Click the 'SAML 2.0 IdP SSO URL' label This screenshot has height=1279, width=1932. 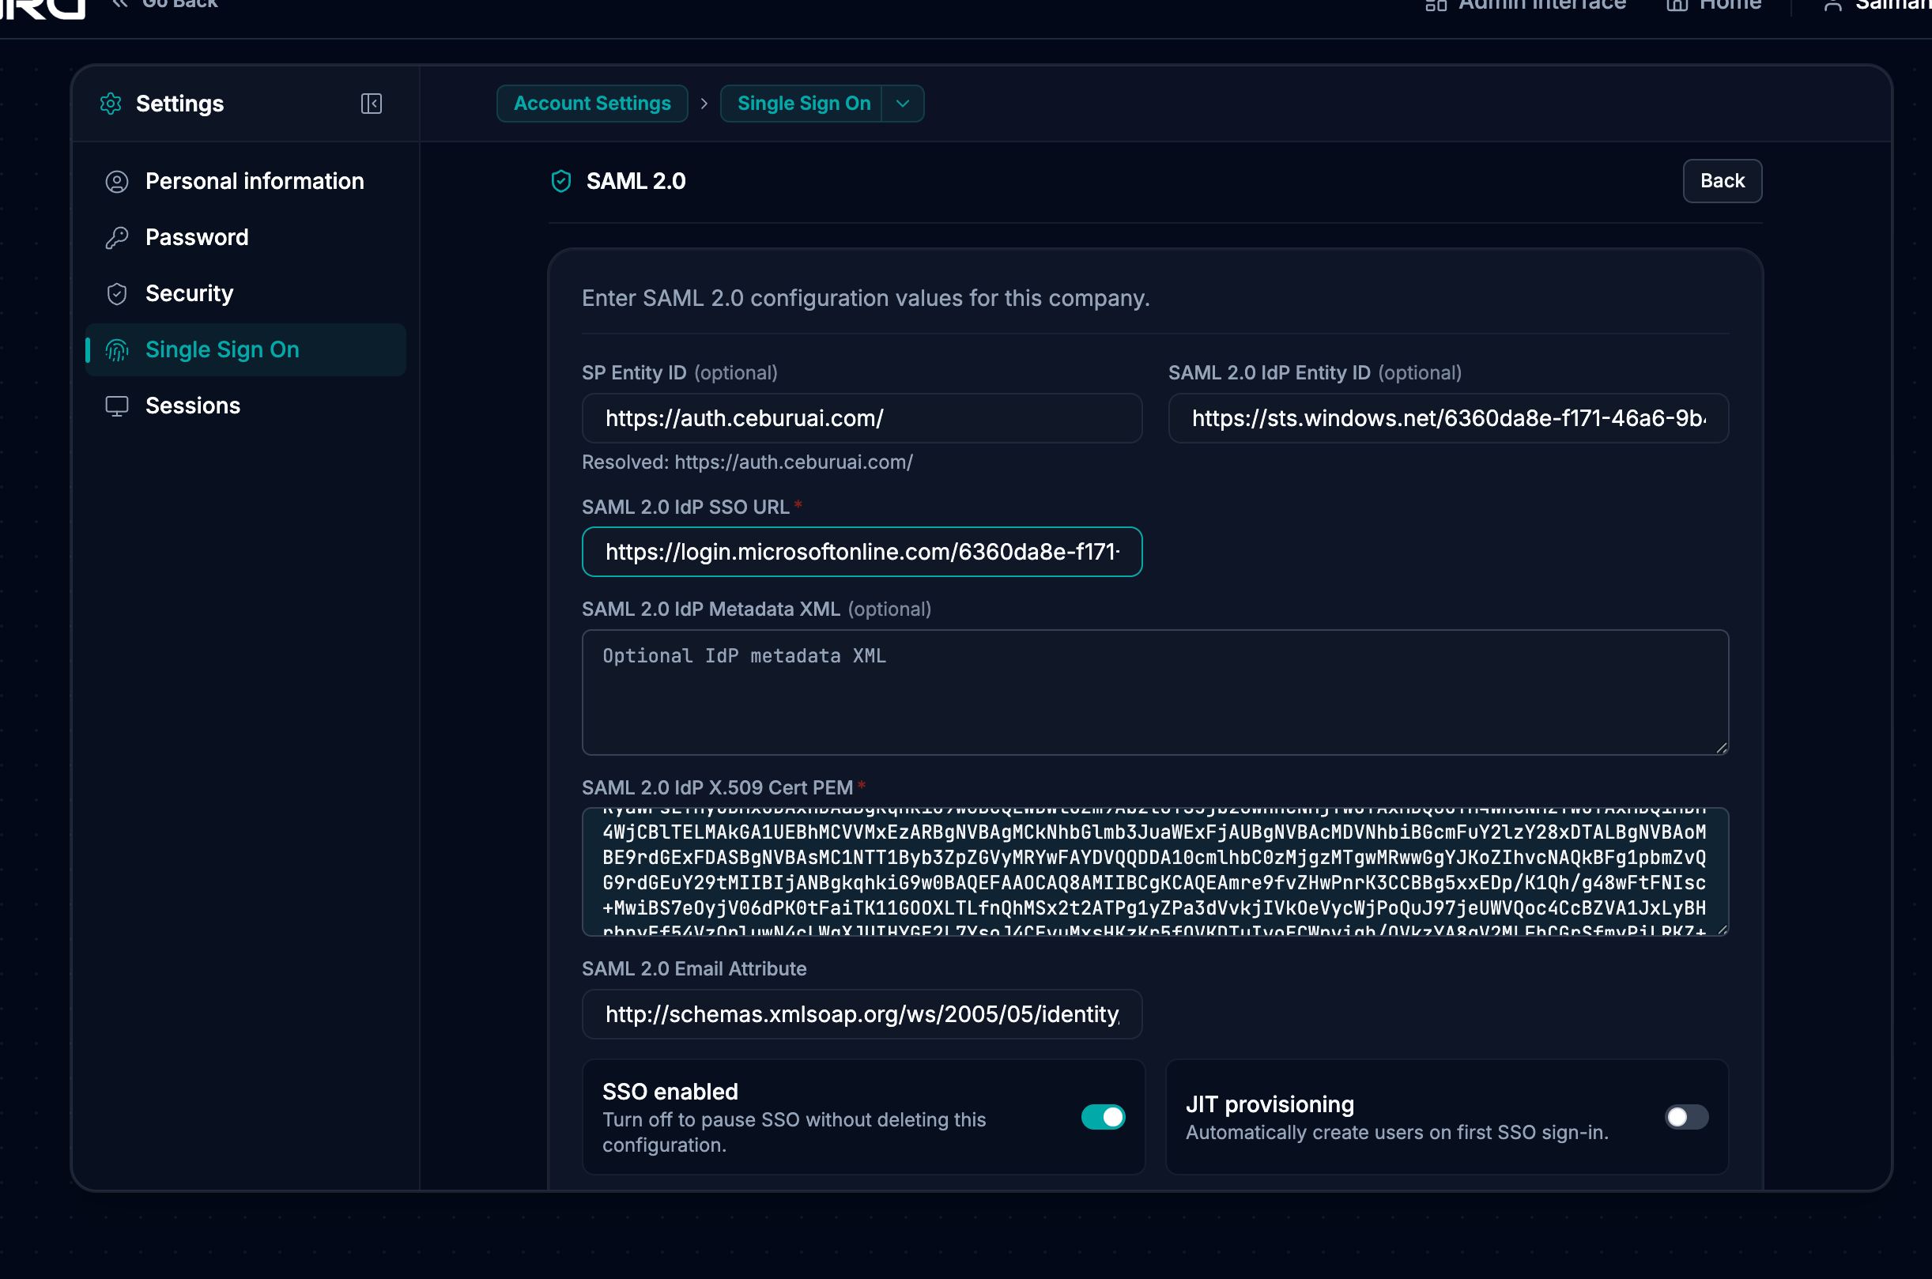685,507
